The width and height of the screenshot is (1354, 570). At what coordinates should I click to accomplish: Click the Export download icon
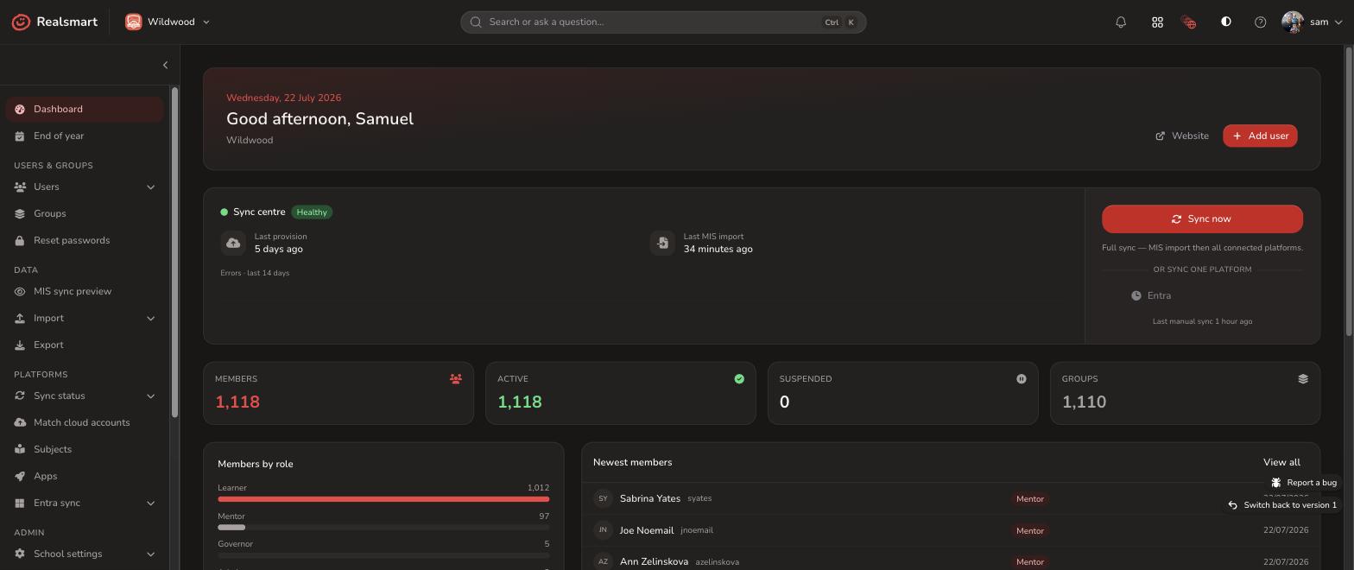pyautogui.click(x=20, y=345)
